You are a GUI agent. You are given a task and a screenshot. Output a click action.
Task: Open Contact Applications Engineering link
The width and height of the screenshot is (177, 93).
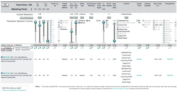[x=14, y=90]
